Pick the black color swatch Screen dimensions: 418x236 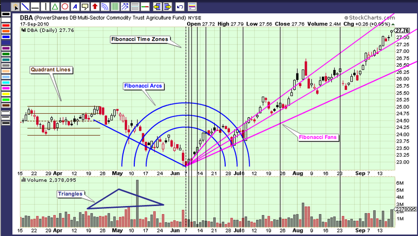pos(6,14)
